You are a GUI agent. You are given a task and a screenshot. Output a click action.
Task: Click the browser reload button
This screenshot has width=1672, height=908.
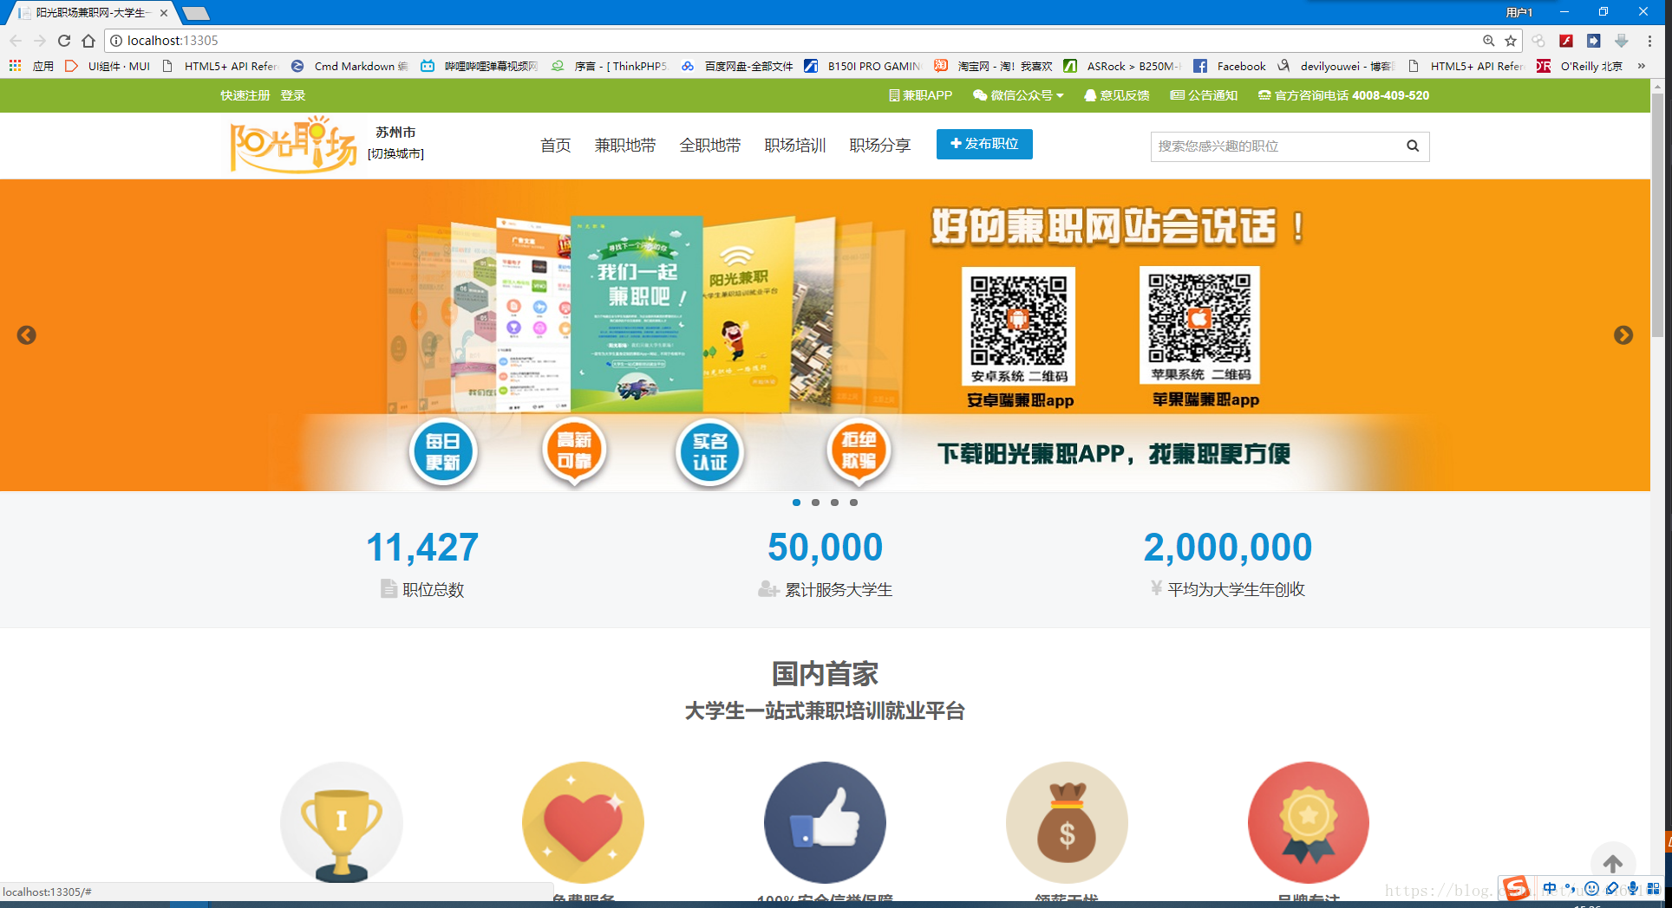(64, 41)
